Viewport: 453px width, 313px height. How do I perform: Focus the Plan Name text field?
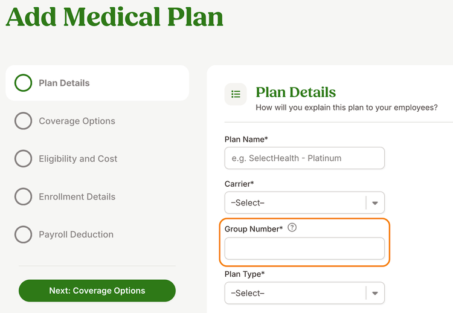[304, 158]
